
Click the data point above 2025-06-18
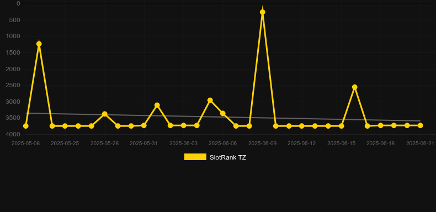pyautogui.click(x=381, y=125)
